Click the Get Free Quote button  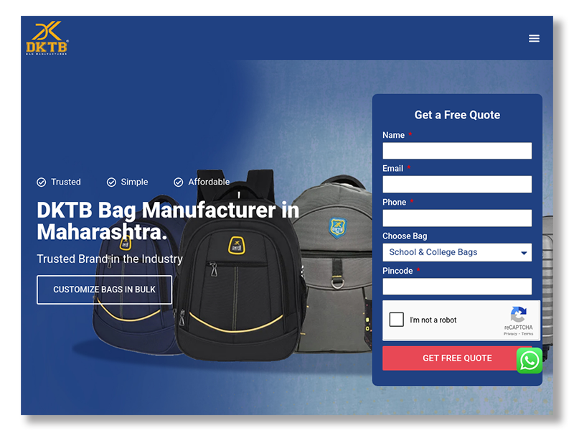[457, 358]
